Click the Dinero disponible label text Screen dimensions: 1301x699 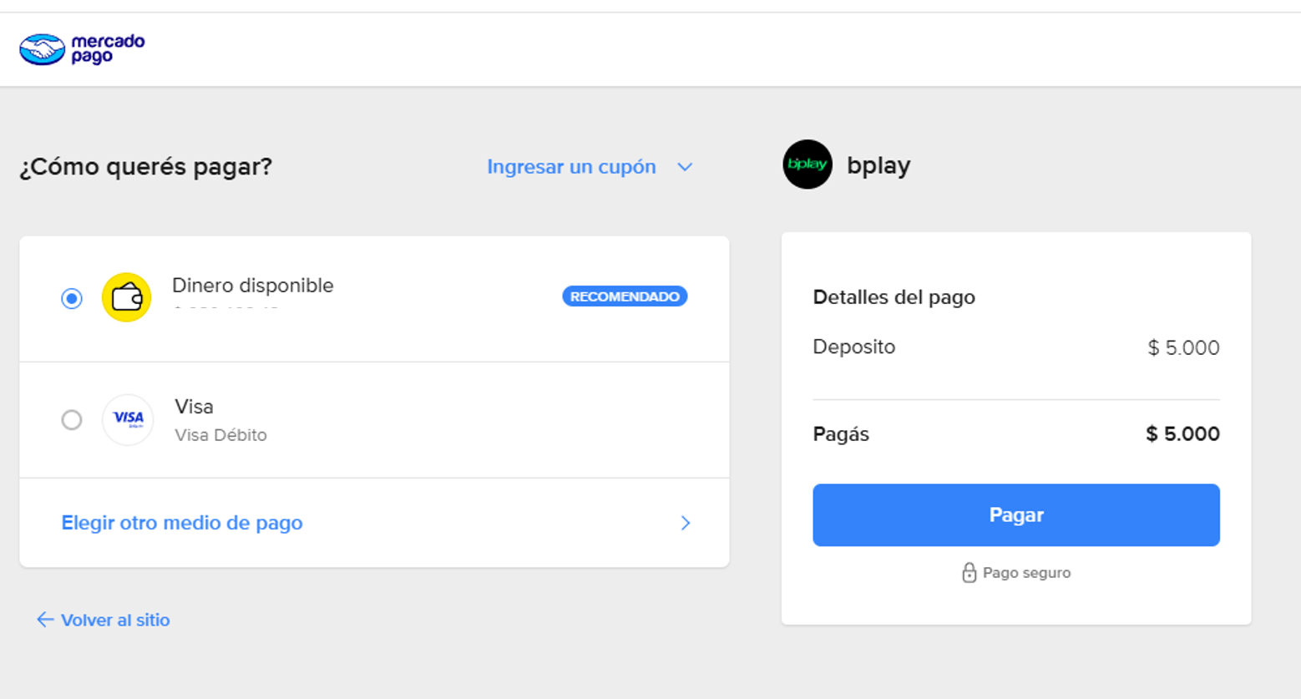(252, 286)
